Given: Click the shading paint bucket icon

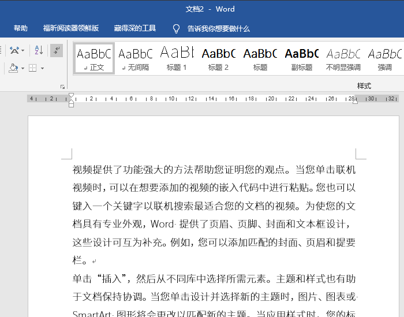Looking at the screenshot, I should (14, 68).
